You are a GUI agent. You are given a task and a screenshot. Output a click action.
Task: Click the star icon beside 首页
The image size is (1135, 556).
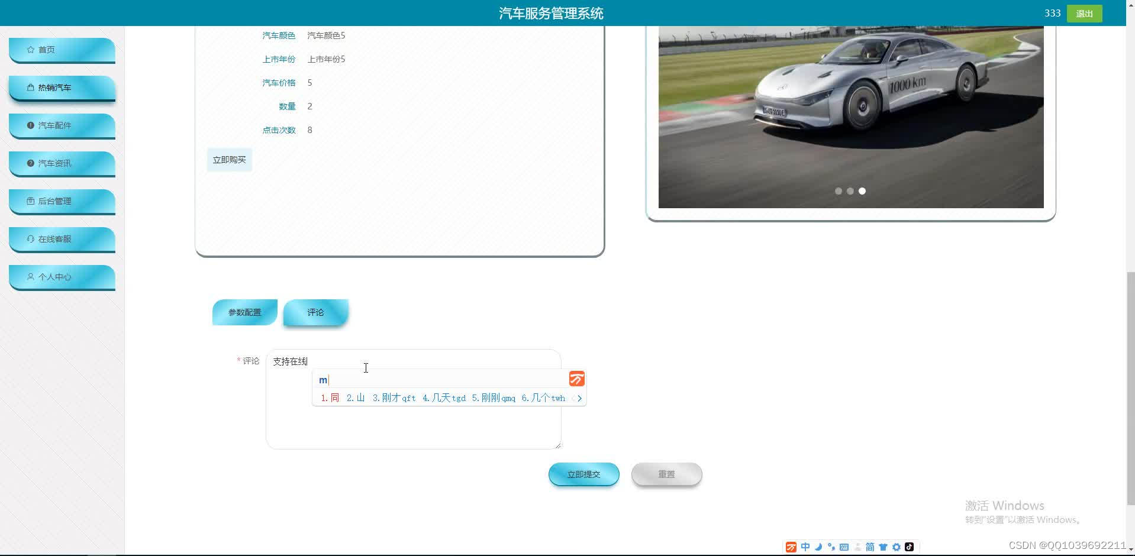point(31,50)
